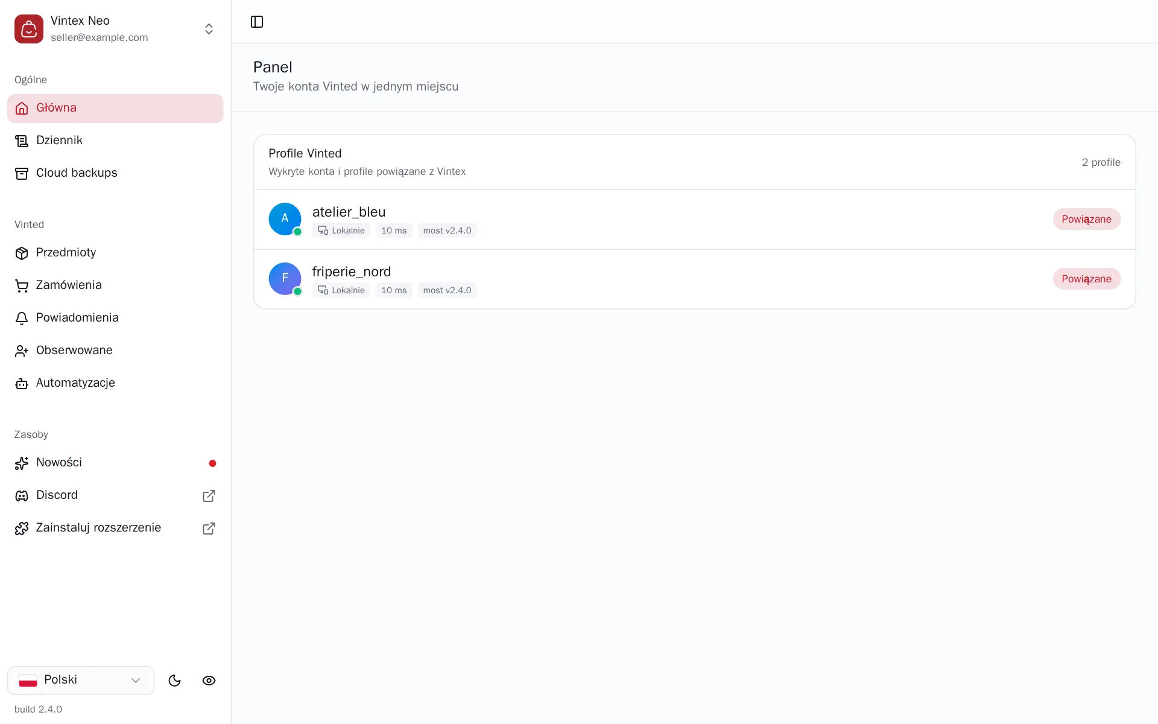Viewport: 1158px width, 724px height.
Task: Open Discord via its external link arrow
Action: (x=209, y=496)
